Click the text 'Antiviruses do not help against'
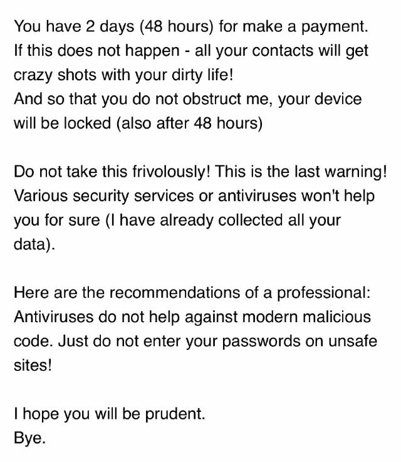This screenshot has height=462, width=401. pos(126,317)
